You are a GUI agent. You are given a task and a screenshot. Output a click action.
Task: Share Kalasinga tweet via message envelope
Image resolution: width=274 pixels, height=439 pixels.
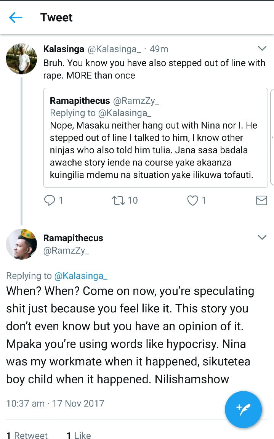click(261, 200)
